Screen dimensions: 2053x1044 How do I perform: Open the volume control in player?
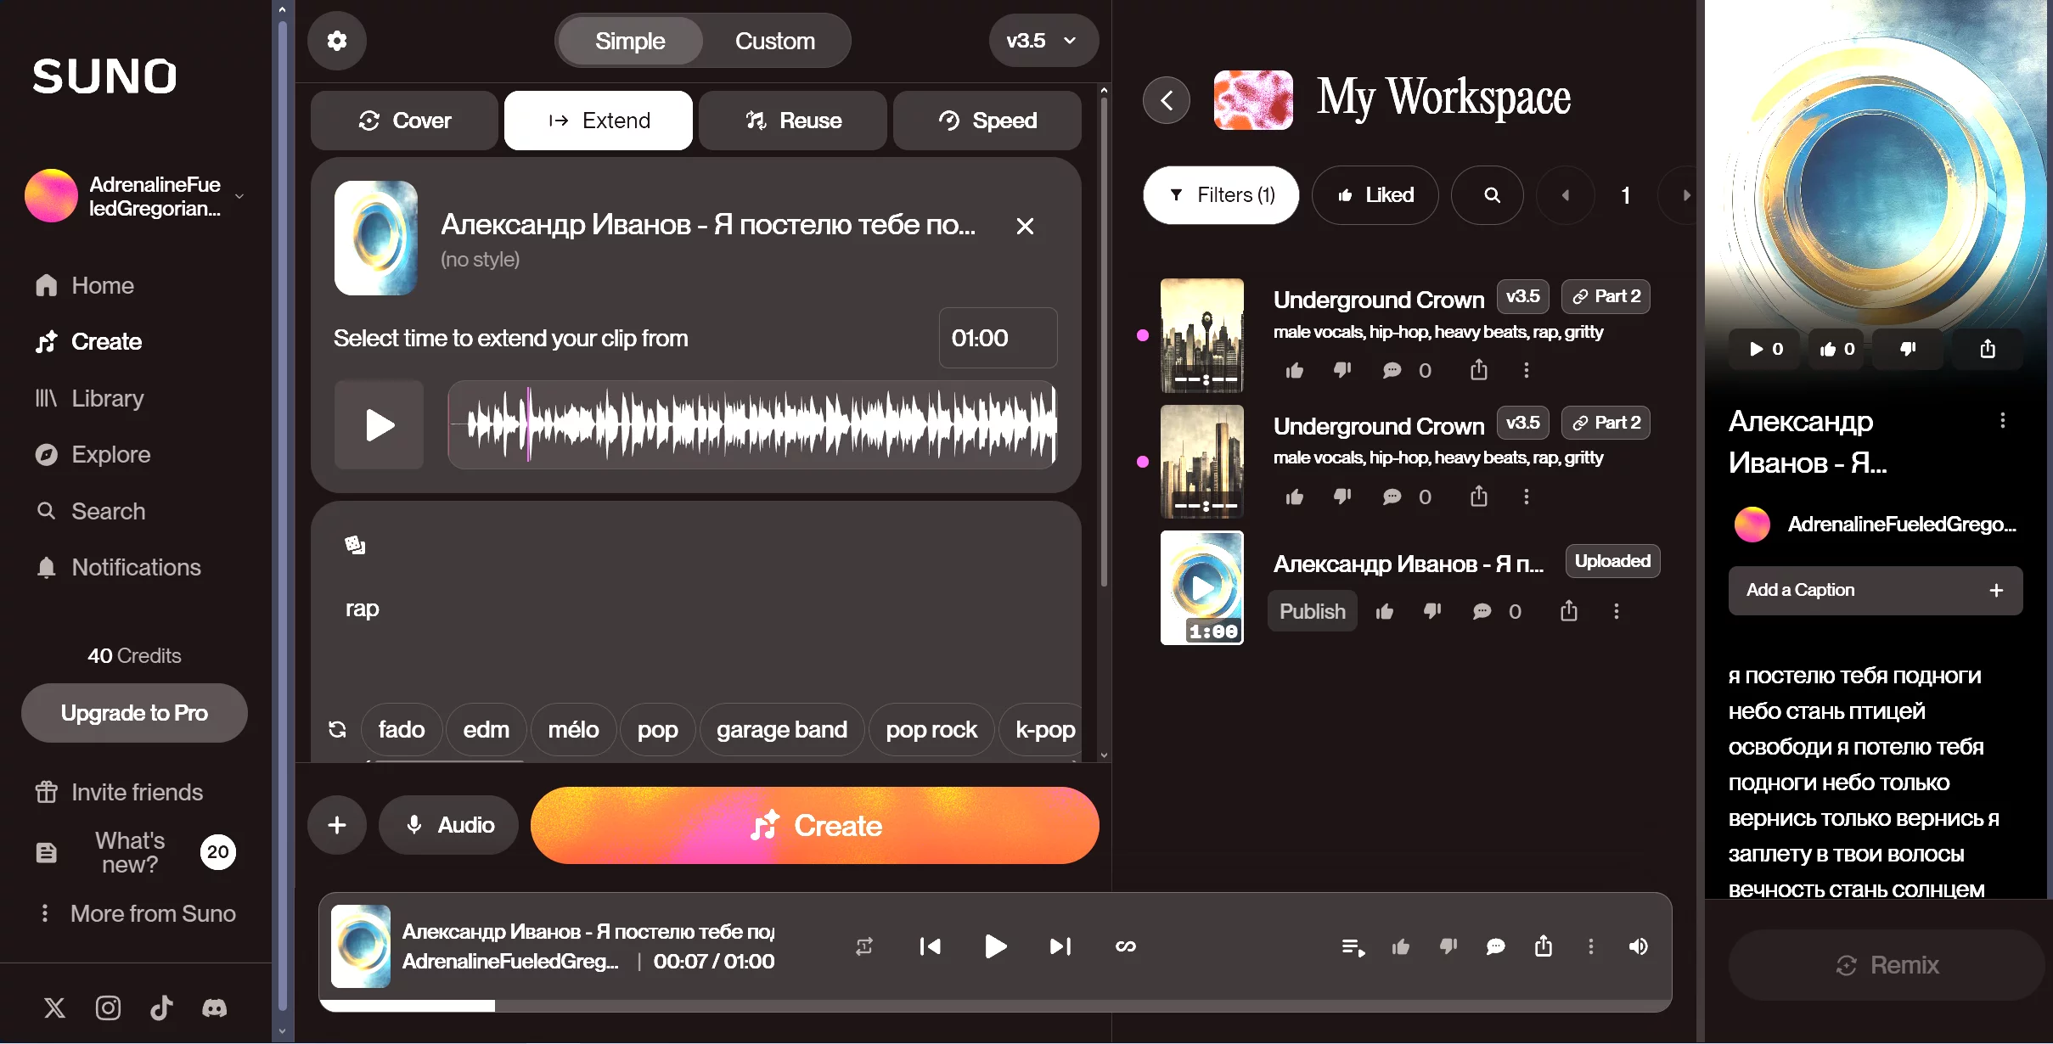click(1639, 946)
